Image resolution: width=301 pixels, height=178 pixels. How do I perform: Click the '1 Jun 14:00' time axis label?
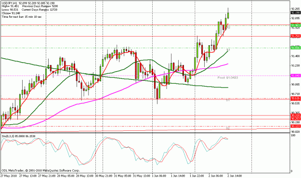point(178,176)
